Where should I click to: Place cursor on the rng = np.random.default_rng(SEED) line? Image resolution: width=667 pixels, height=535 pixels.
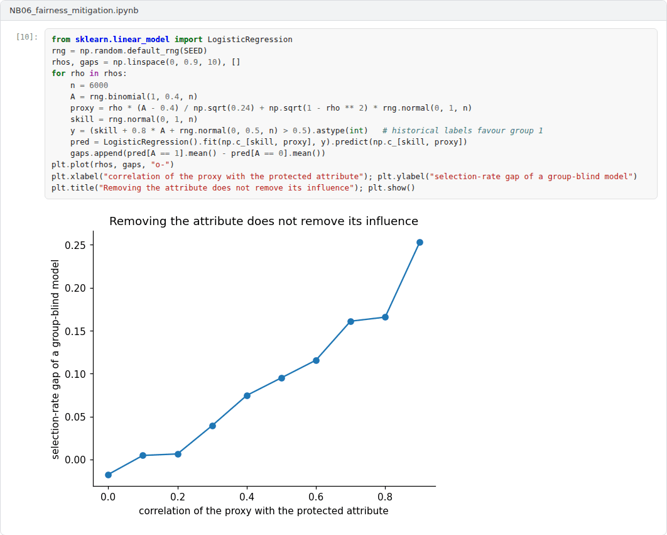129,51
